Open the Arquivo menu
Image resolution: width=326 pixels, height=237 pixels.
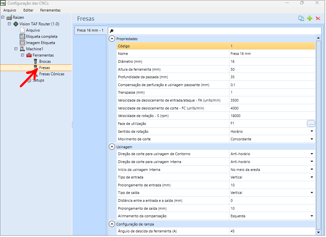click(x=10, y=10)
